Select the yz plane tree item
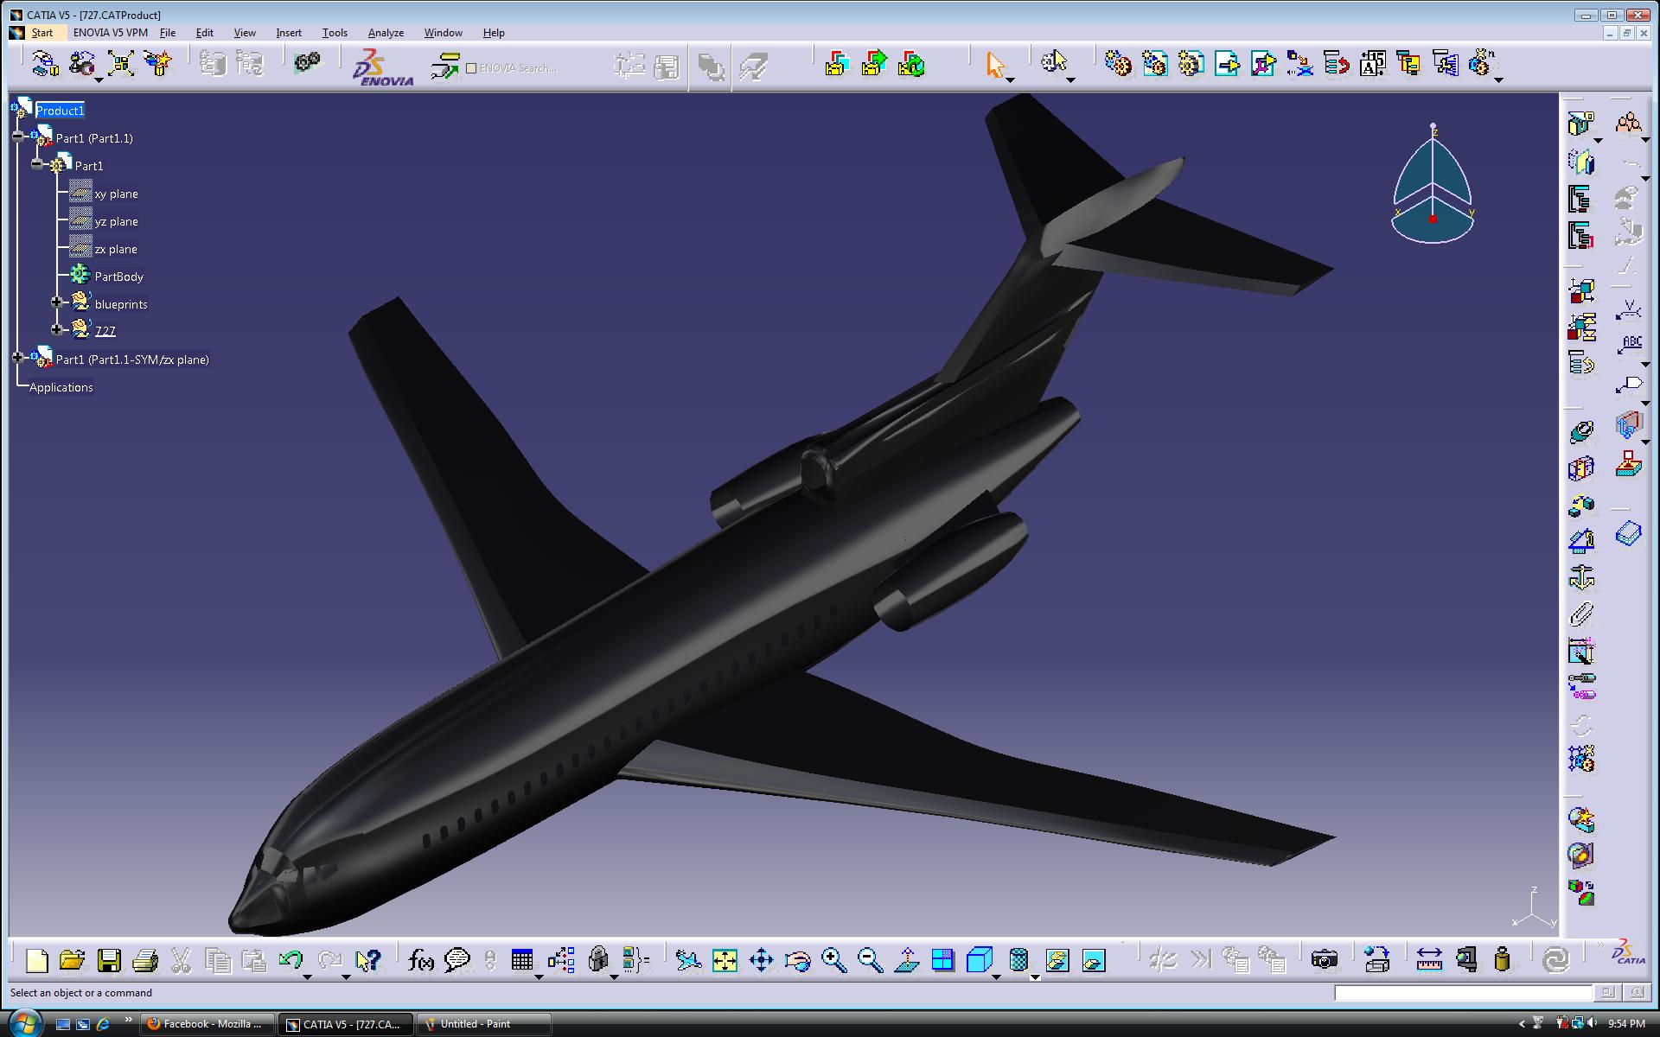The image size is (1660, 1037). click(x=116, y=222)
